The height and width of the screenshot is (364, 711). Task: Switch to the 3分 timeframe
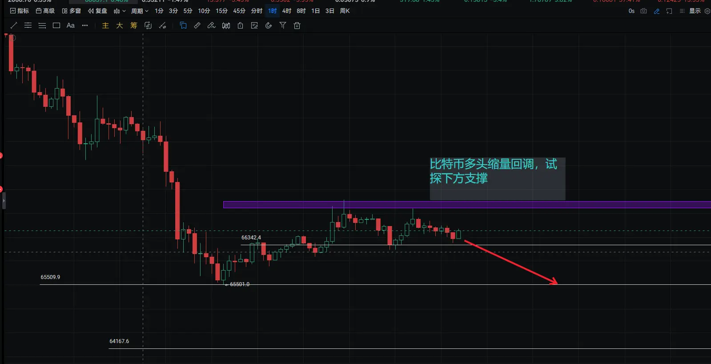[173, 11]
